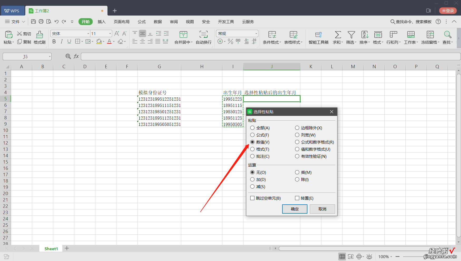Open the font size 11 dropdown
461x261 pixels.
pos(110,33)
